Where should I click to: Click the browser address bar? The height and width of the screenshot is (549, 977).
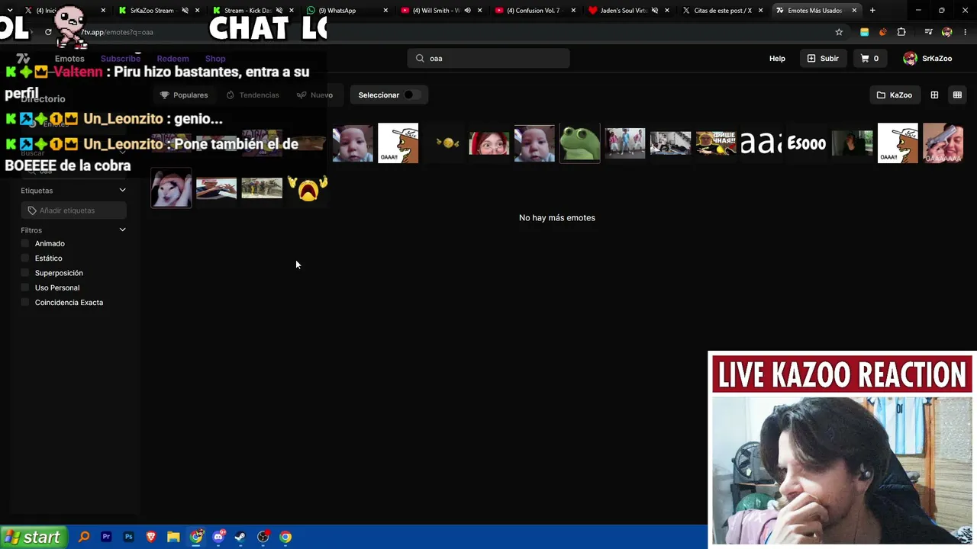pos(458,32)
